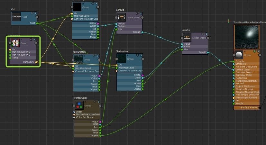Click the VertexColor Green output port
The height and width of the screenshot is (145, 266).
pos(100,130)
